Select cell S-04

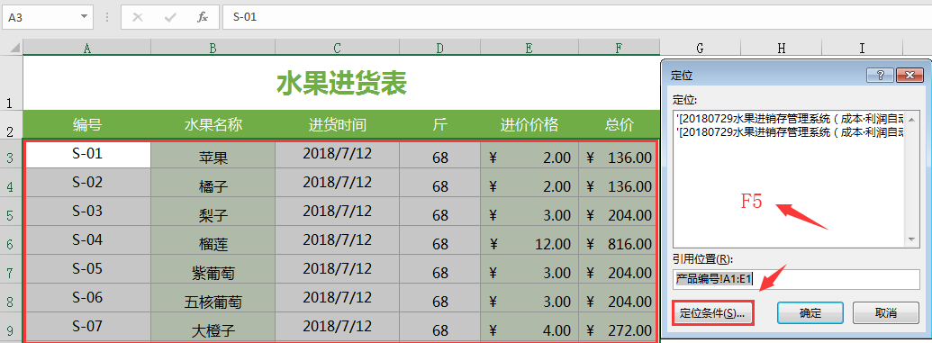pyautogui.click(x=86, y=240)
